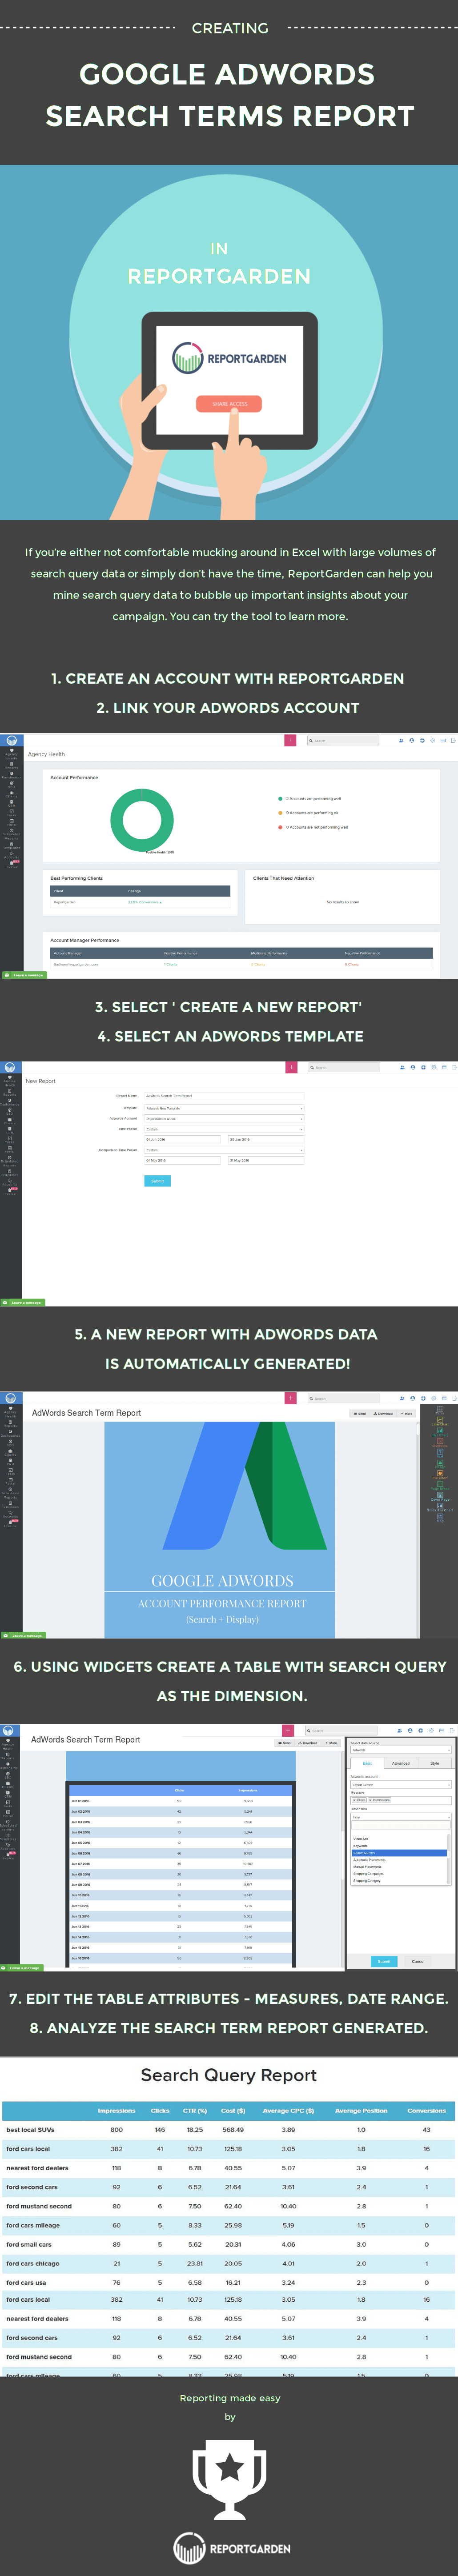Open More menu above AdWords cover page
Screen dimensions: 458x2576
click(406, 1414)
